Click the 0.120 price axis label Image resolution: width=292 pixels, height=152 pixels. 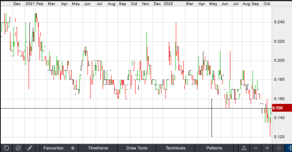[x=279, y=137]
